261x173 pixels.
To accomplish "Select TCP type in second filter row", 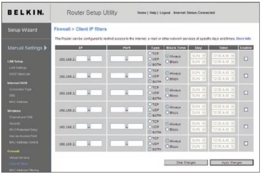I will pos(150,70).
